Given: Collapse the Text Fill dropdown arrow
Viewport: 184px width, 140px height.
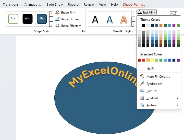Looking at the screenshot, I should click(154, 12).
